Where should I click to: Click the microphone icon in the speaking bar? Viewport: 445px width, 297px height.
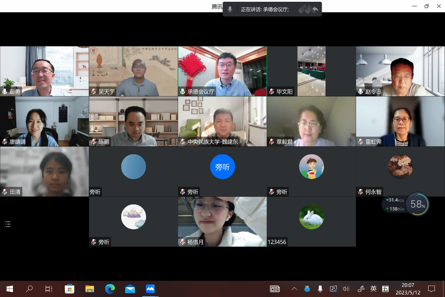(x=230, y=9)
